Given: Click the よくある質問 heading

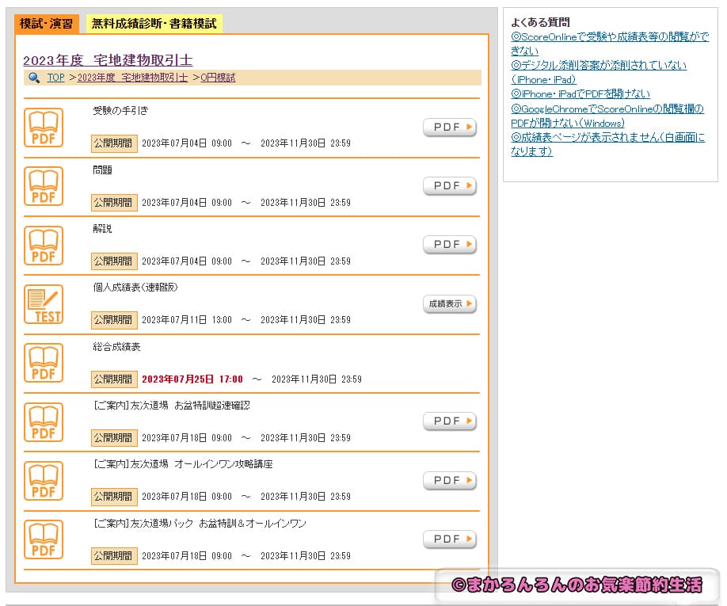Looking at the screenshot, I should 541,22.
